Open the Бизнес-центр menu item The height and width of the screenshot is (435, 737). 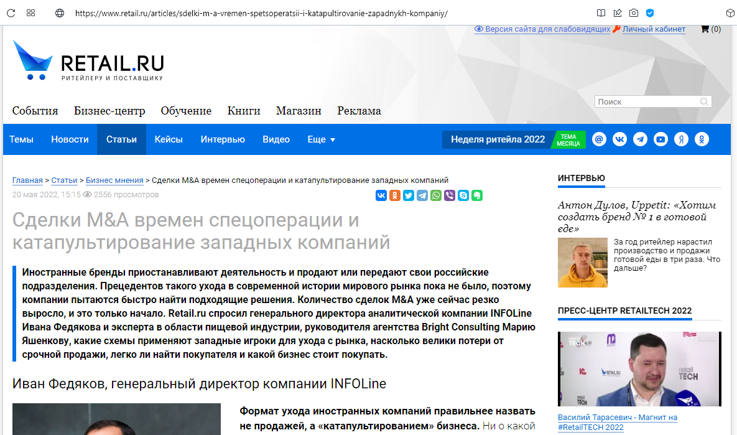point(109,111)
